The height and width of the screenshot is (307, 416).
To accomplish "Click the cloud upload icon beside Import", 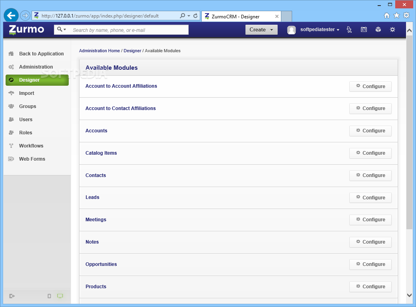I will (11, 93).
